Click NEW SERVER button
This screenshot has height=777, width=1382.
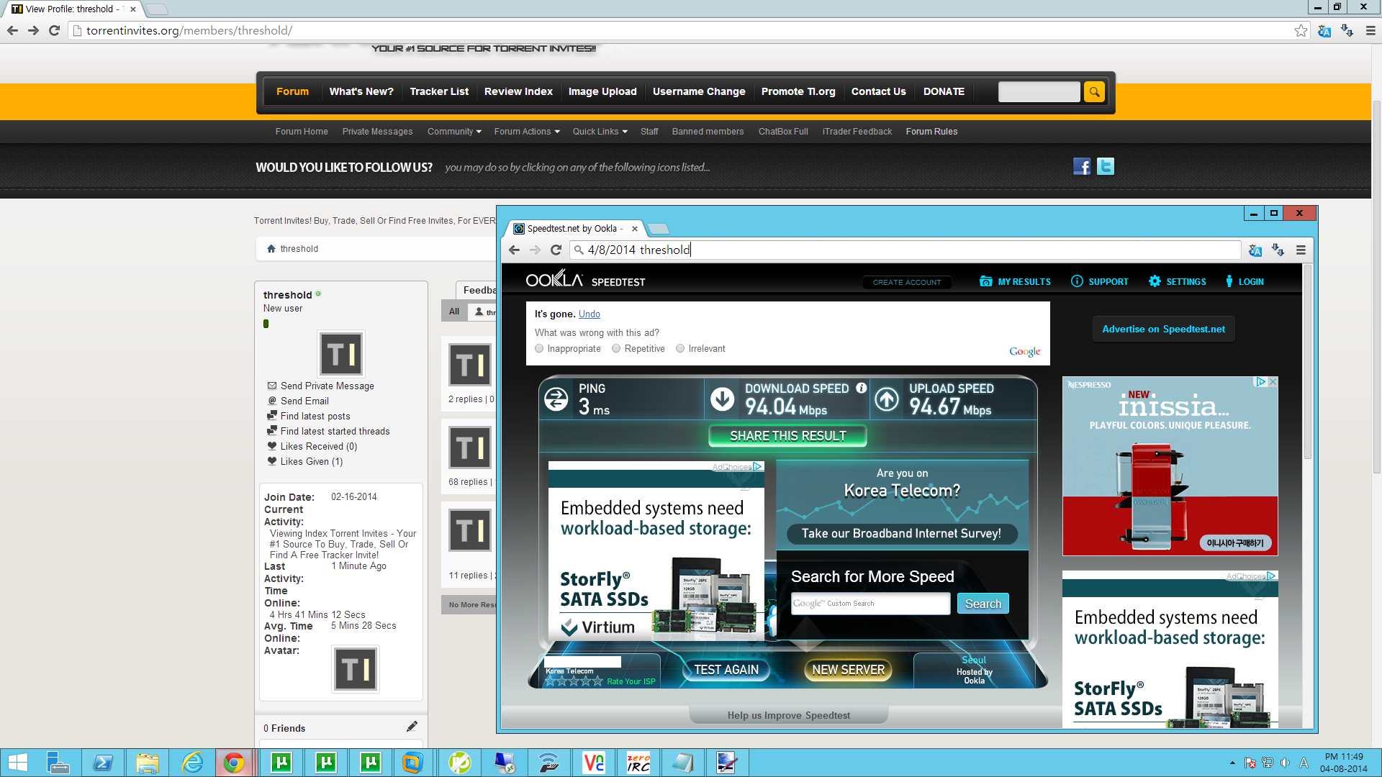coord(848,670)
